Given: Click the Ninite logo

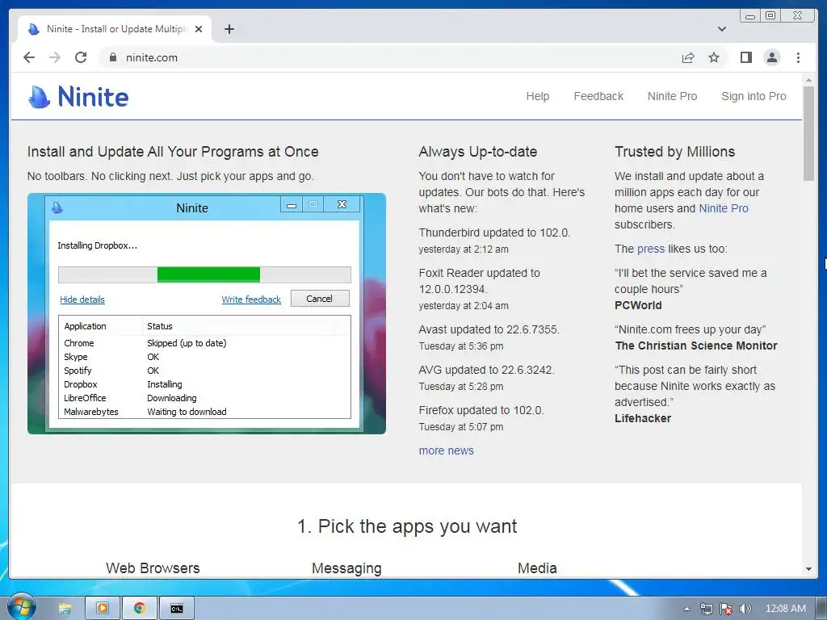Looking at the screenshot, I should pos(78,97).
